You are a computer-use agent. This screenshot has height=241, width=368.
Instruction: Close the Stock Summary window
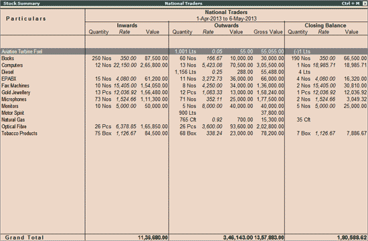click(x=365, y=3)
